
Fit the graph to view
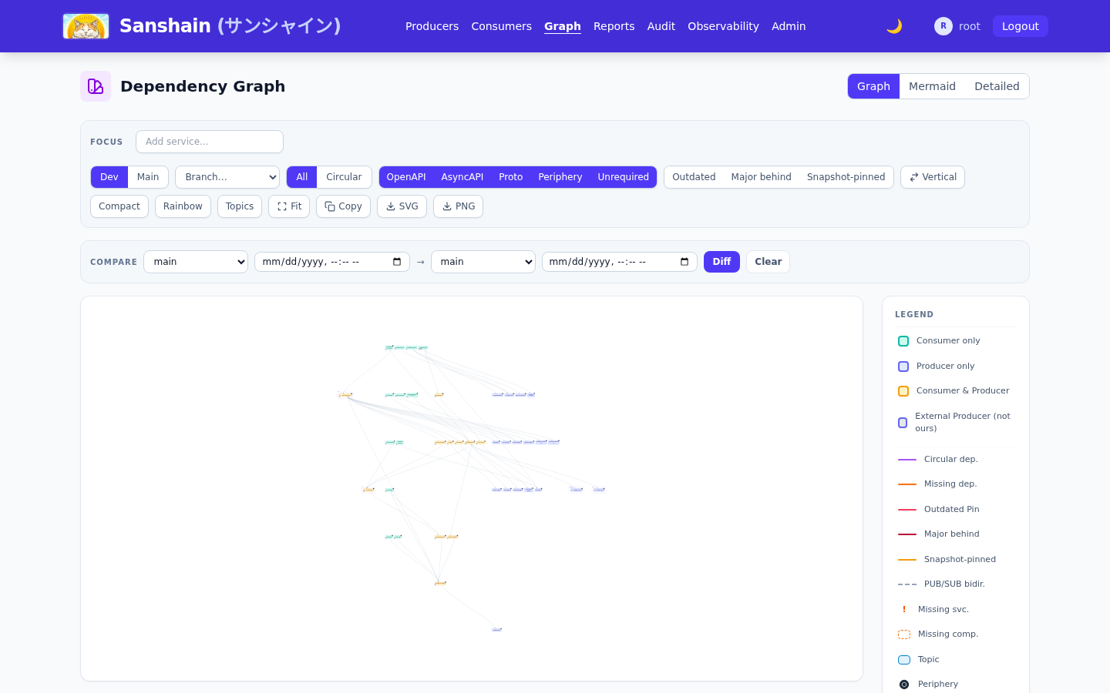coord(289,206)
